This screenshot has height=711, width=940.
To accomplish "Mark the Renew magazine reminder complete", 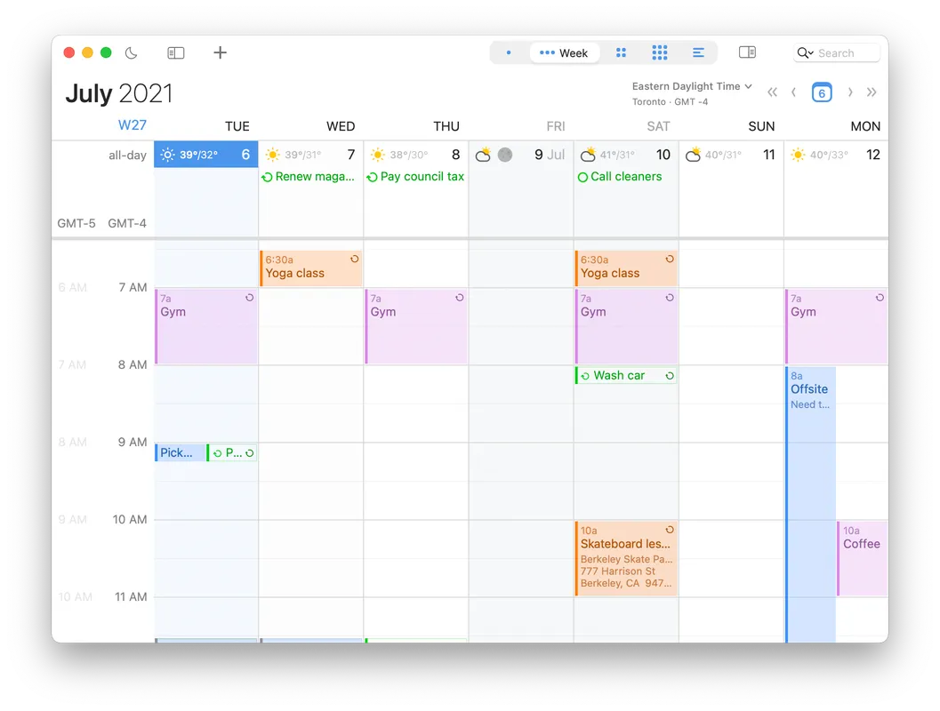I will point(267,177).
